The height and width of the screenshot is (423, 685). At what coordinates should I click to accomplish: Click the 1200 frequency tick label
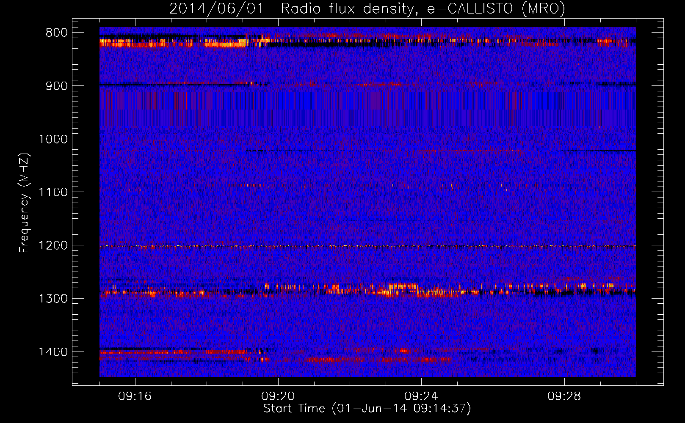pos(53,246)
